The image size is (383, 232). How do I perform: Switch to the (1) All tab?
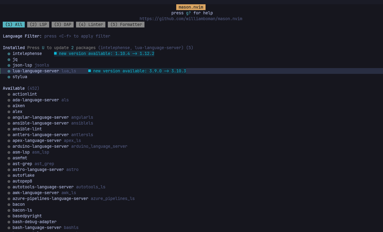coord(14,24)
